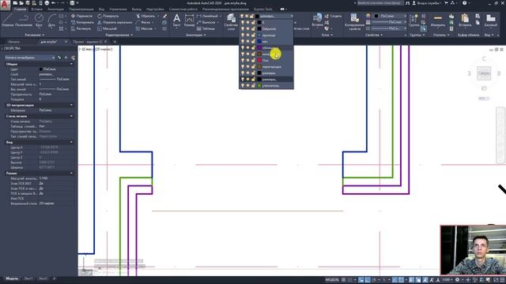
Task: Toggle the lock icon for layer Оси
Action: pyautogui.click(x=253, y=60)
